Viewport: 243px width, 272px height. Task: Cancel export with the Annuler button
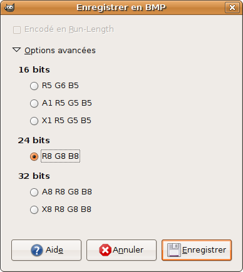(121, 250)
